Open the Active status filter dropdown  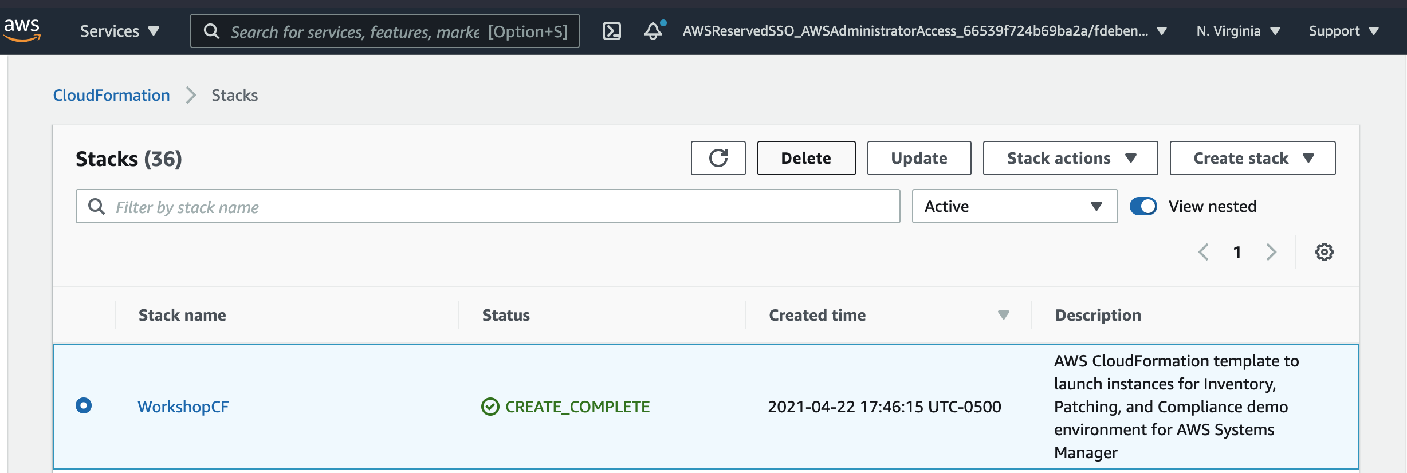tap(1015, 206)
